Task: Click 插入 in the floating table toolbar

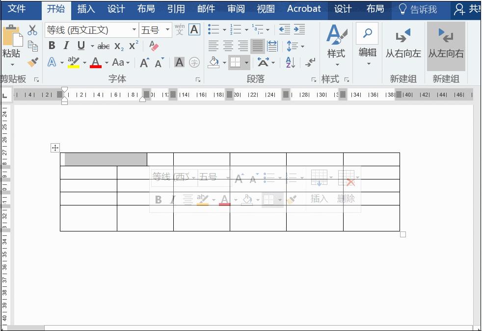Action: pos(319,200)
